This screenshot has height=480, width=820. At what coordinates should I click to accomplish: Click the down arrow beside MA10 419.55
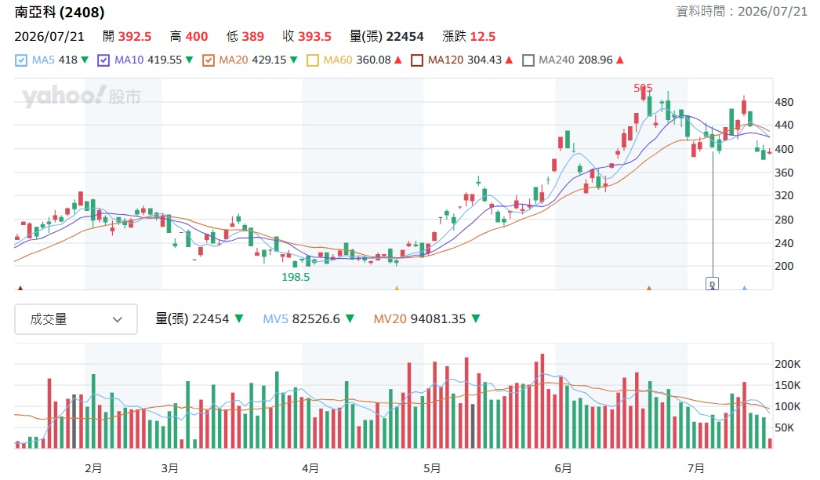tap(189, 60)
